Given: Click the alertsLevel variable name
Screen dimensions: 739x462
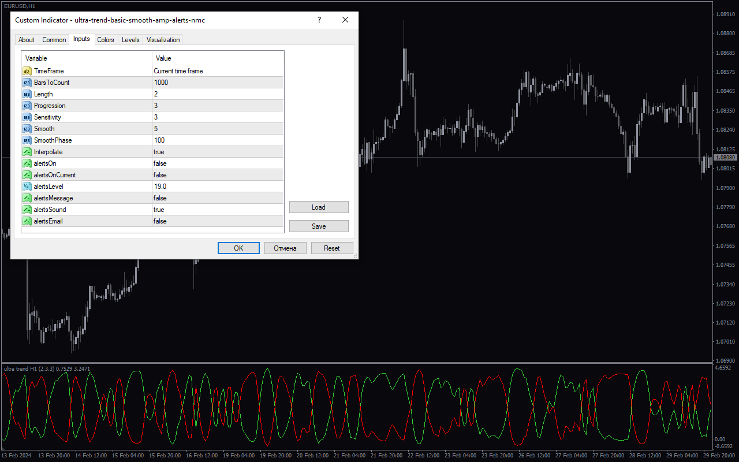Looking at the screenshot, I should (x=48, y=187).
